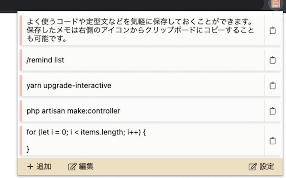
Task: Click the pencil icon beside 設定
Action: click(252, 167)
